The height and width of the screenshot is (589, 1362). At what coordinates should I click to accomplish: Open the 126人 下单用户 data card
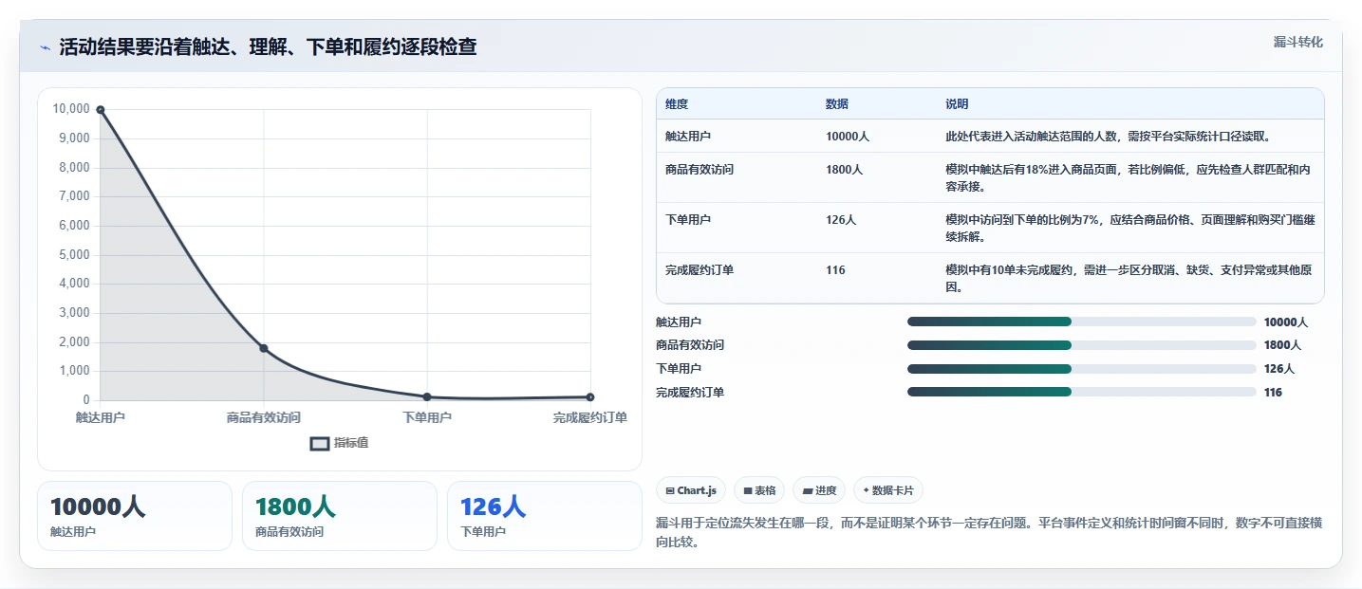(545, 516)
